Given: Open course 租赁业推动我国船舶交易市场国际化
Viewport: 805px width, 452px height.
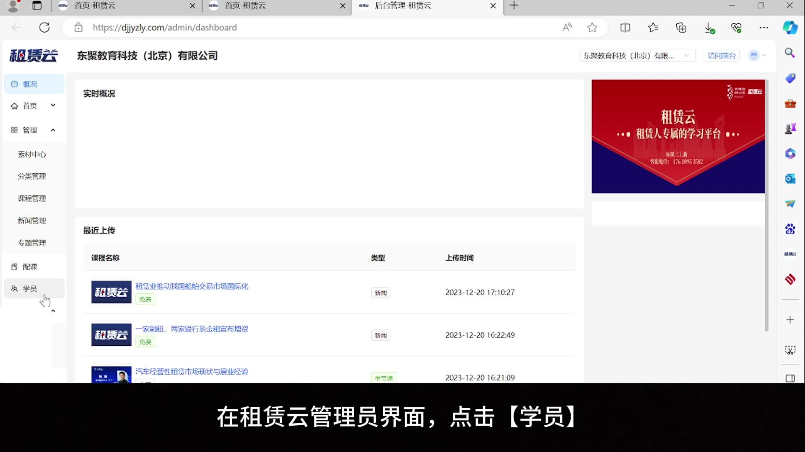Looking at the screenshot, I should 192,286.
